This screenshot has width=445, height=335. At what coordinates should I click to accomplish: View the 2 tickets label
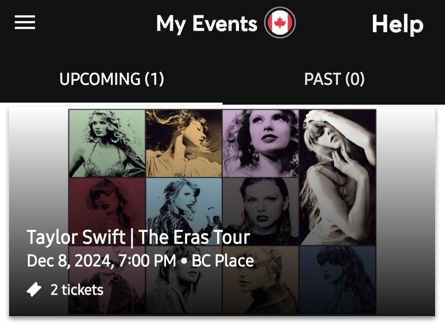pos(77,290)
